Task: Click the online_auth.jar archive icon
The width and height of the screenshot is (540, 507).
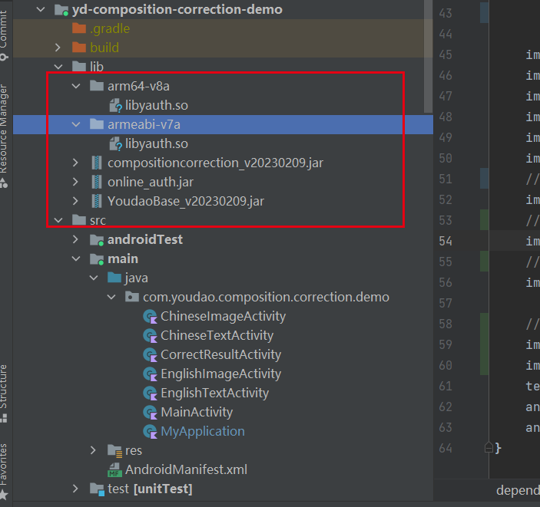Action: [96, 182]
